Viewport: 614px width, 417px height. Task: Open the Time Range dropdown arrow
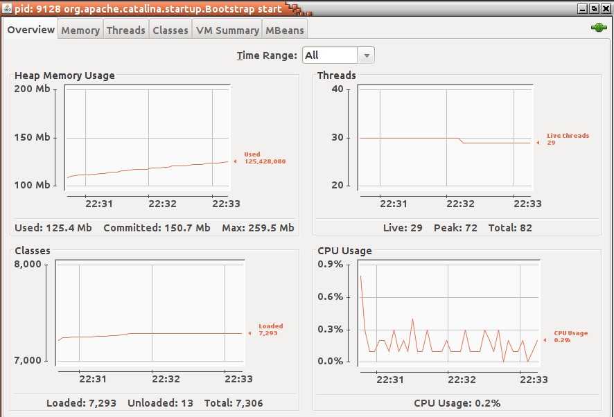point(367,55)
